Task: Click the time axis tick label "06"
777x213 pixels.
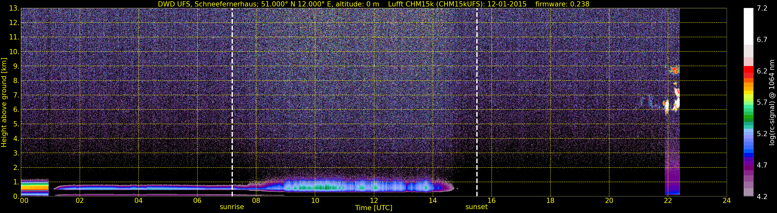Action: point(197,201)
